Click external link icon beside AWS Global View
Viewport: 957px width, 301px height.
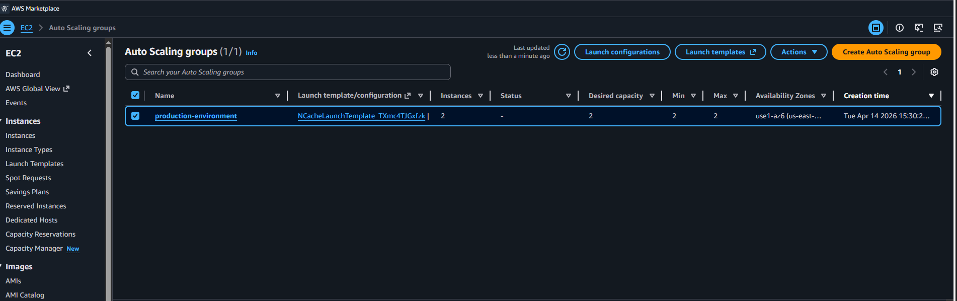pos(66,89)
